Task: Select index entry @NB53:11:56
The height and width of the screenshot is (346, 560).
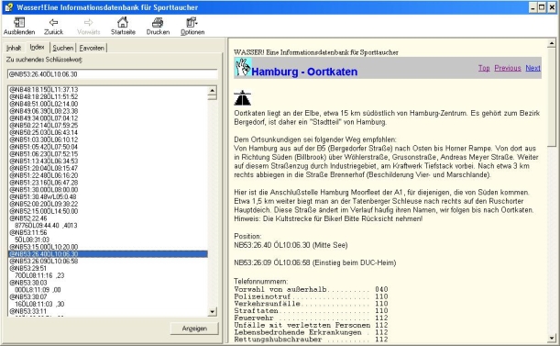Action: point(27,232)
